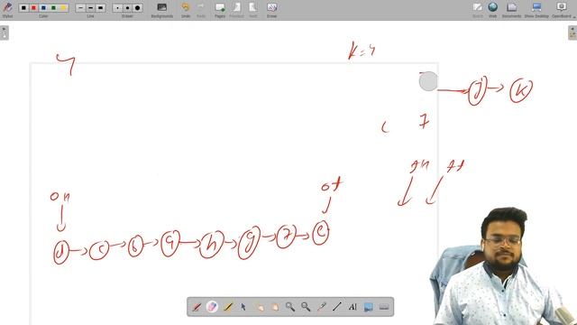Open the OpenBoard menu
The height and width of the screenshot is (325, 577).
[562, 10]
